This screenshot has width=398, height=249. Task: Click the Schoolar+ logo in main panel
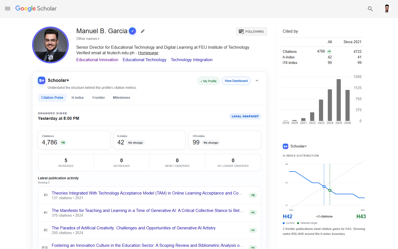coord(41,81)
